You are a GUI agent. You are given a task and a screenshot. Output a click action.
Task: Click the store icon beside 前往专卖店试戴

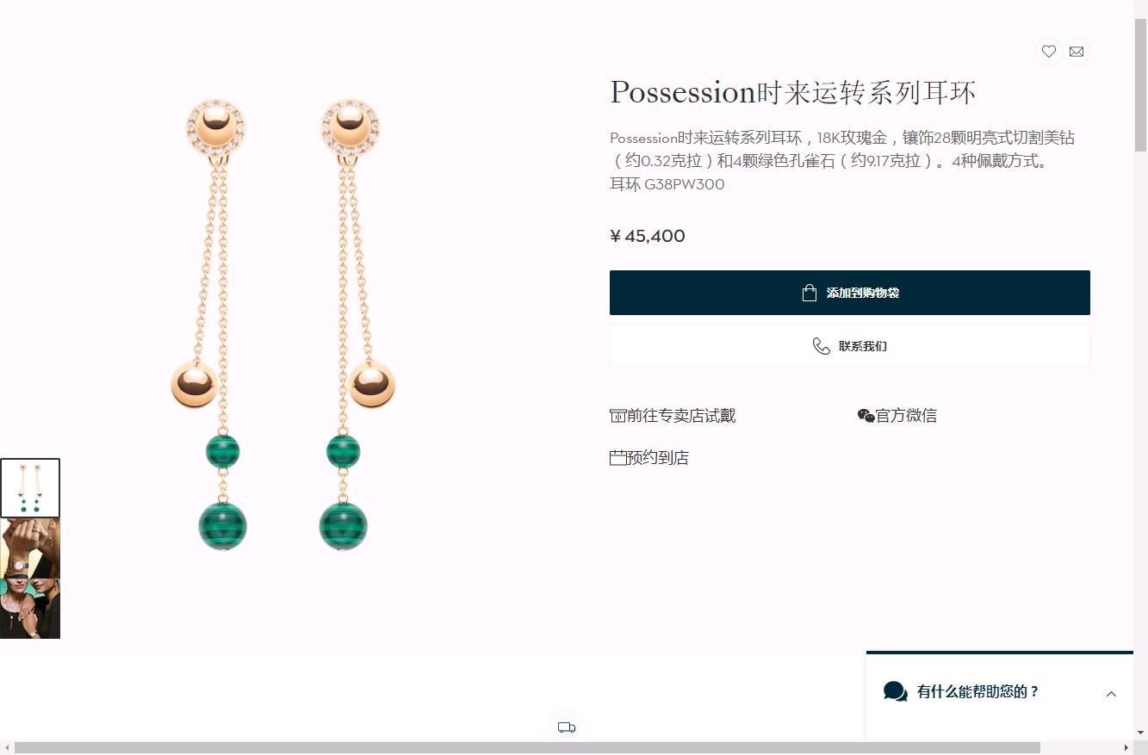pos(617,416)
